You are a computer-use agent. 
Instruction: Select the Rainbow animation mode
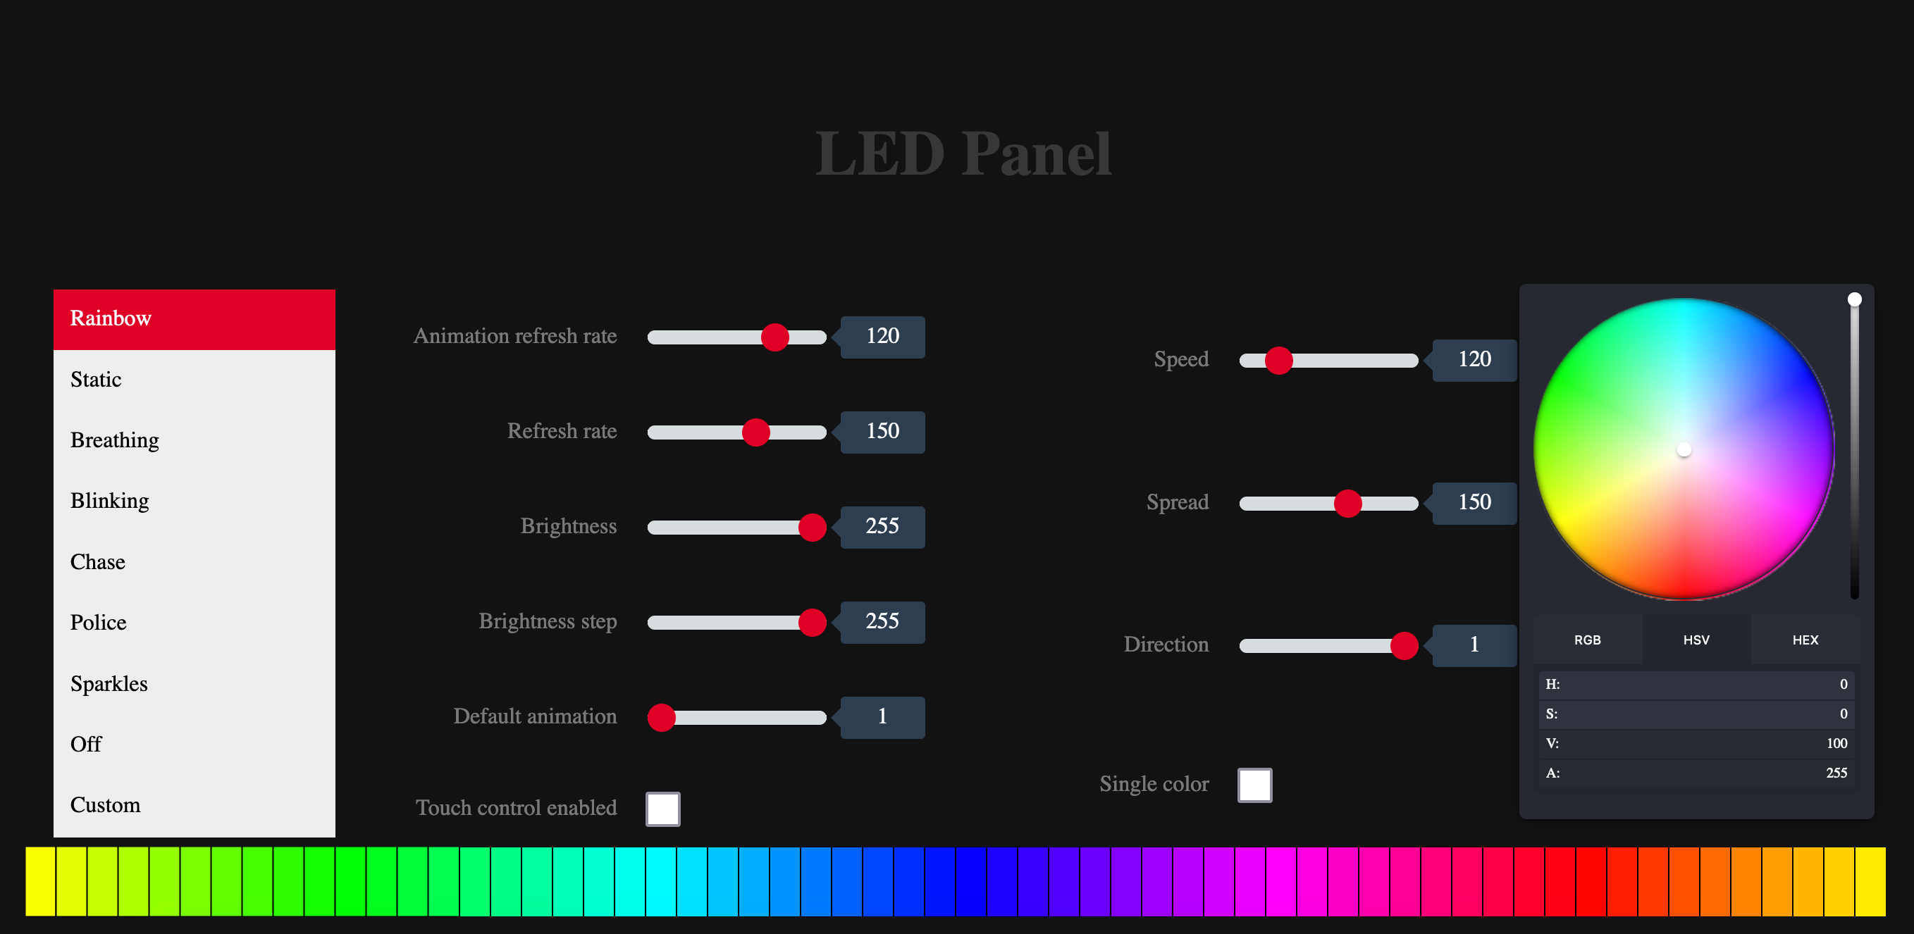[x=195, y=320]
